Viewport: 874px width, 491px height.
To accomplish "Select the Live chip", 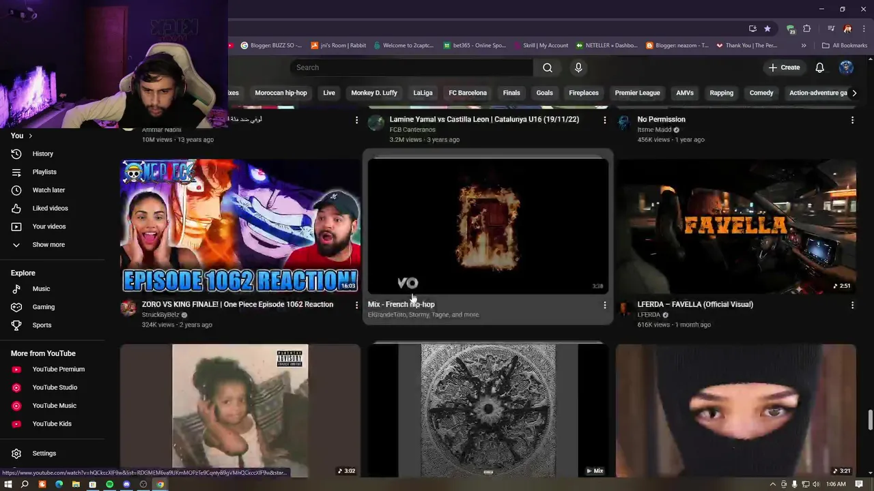I will (329, 93).
